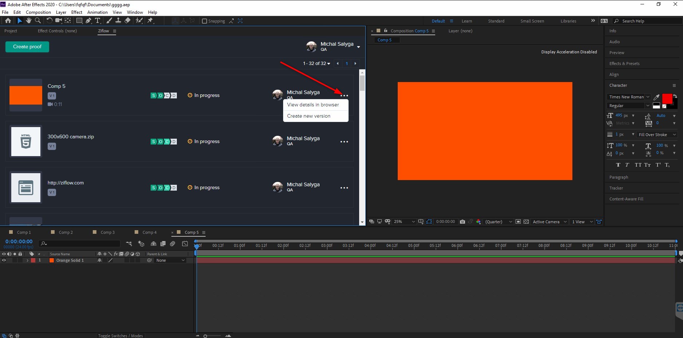Switch to the Comp 3 timeline tab
Screen dimensions: 683x338
pyautogui.click(x=107, y=232)
